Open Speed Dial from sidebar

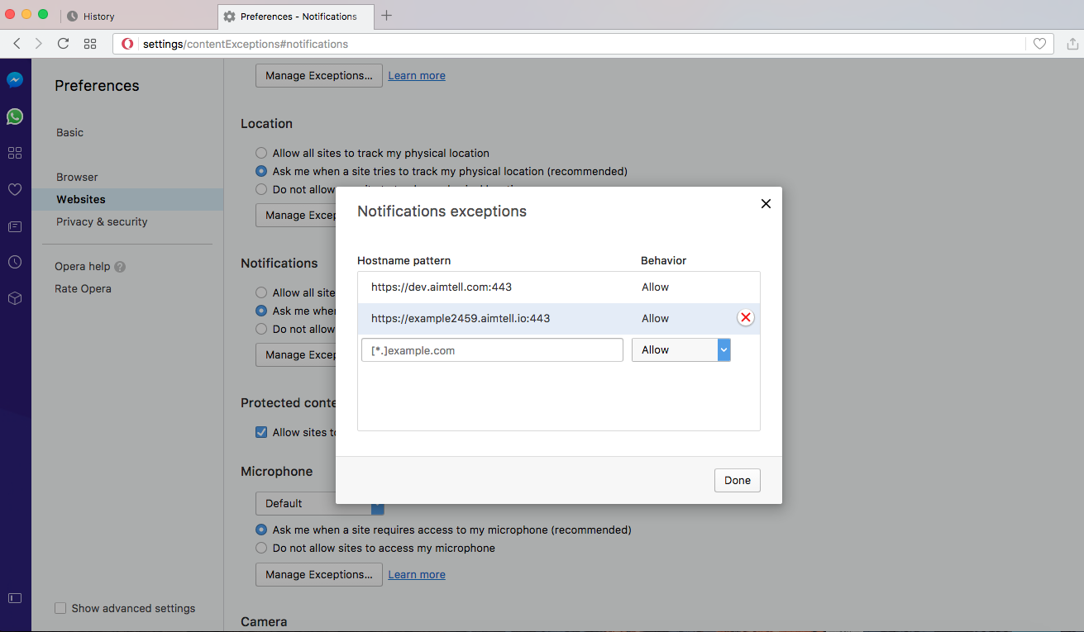pyautogui.click(x=15, y=153)
